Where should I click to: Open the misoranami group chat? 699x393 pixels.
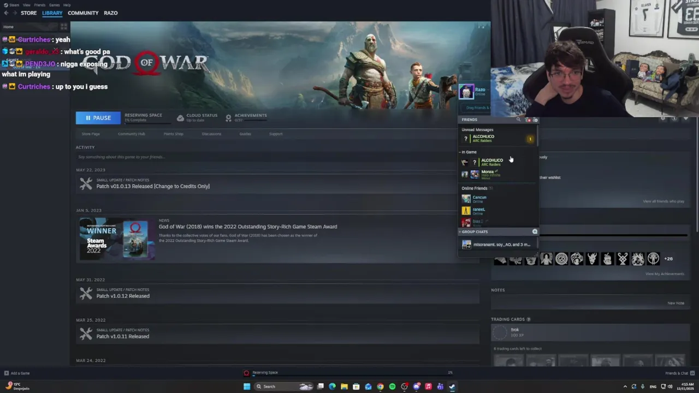coord(497,245)
